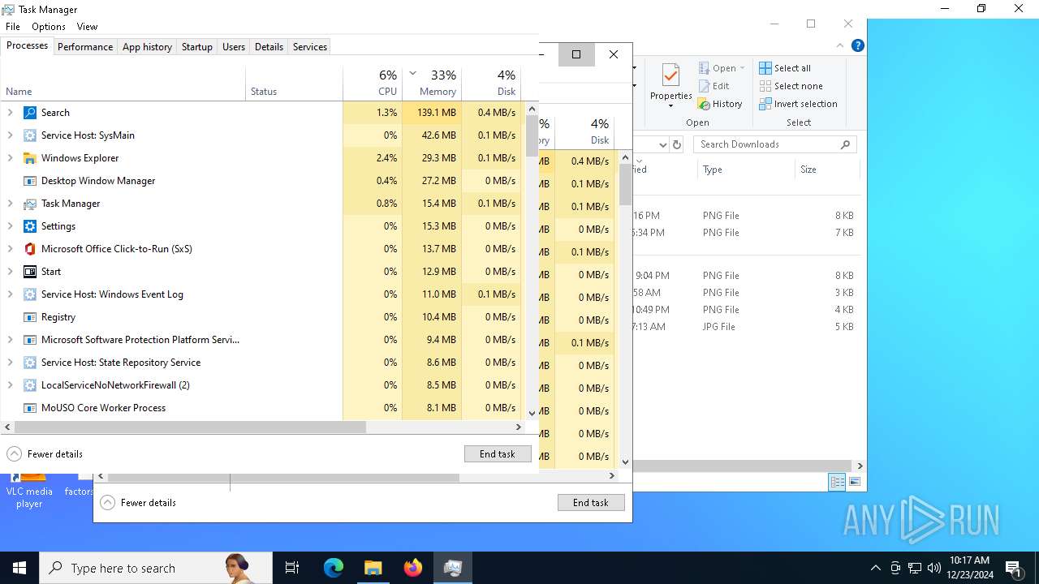Click Fewer details in back Task Manager
The width and height of the screenshot is (1039, 584).
click(x=138, y=503)
